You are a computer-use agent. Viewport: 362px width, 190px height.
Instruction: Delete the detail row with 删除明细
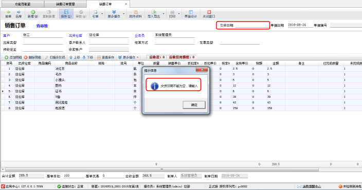[x=32, y=57]
